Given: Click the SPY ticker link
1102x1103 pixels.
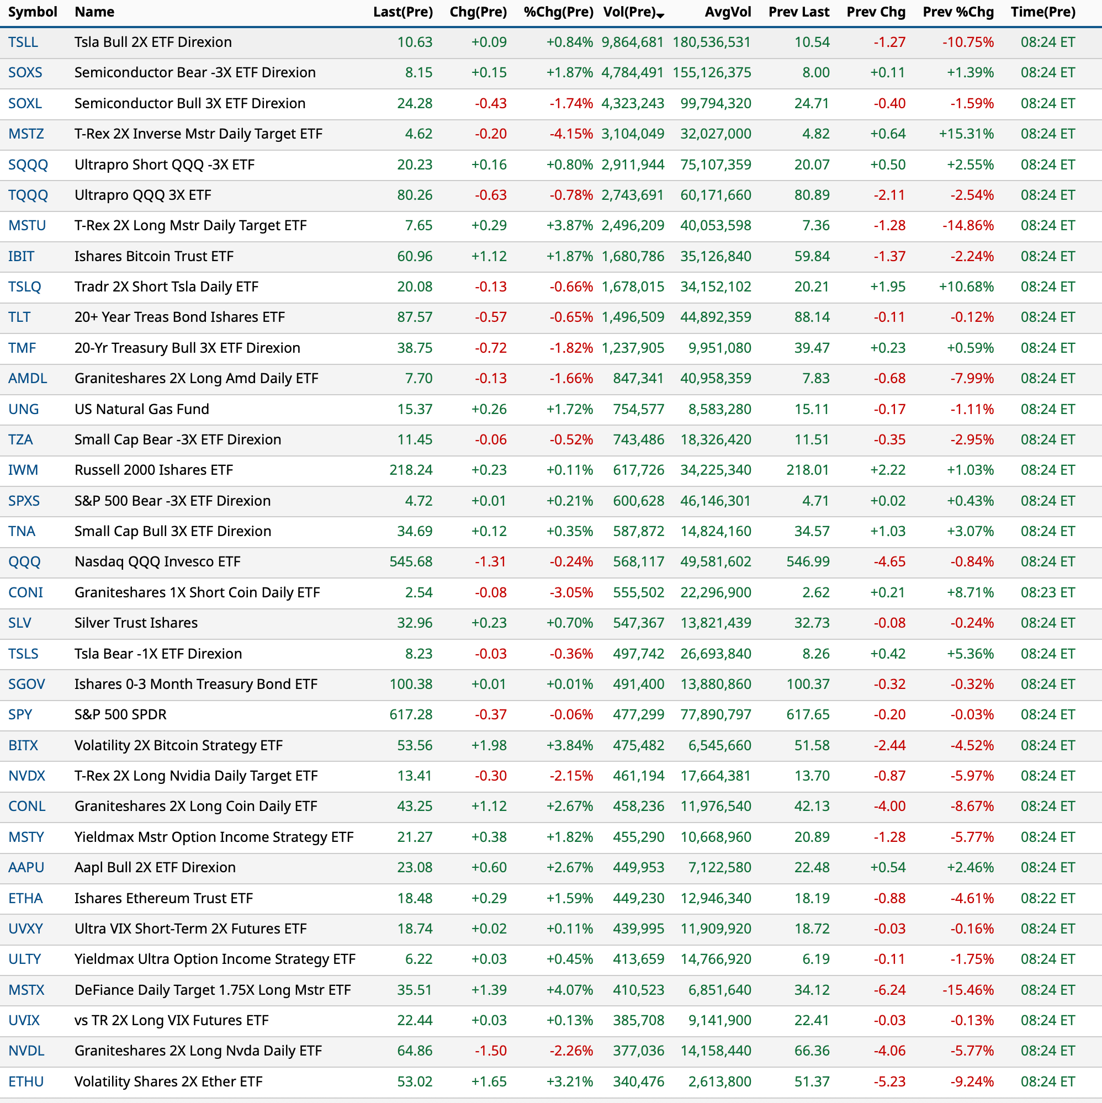Looking at the screenshot, I should 20,714.
